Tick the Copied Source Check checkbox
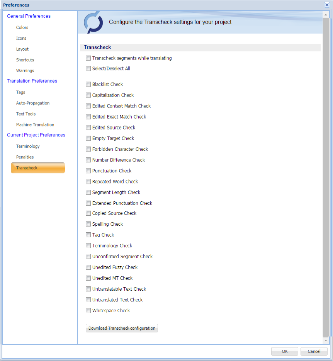333x361 pixels. (x=88, y=213)
